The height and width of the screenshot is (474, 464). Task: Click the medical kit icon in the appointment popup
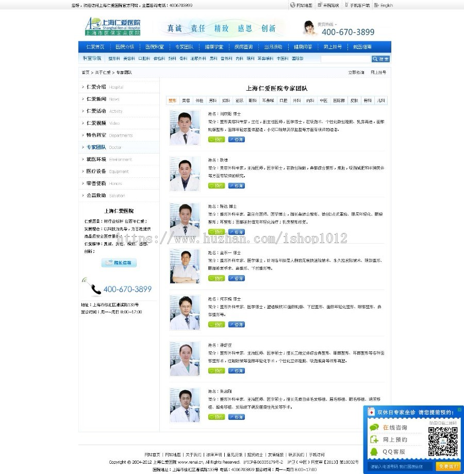(x=371, y=412)
